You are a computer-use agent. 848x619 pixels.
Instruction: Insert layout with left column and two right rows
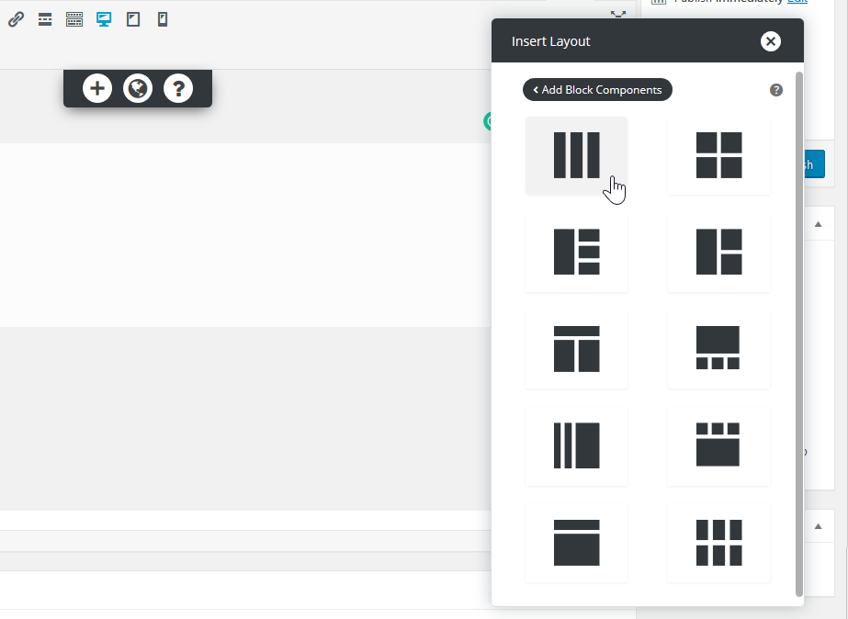pos(718,252)
